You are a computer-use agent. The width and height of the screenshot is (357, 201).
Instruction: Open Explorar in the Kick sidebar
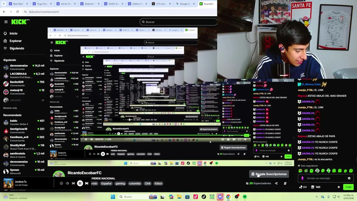pyautogui.click(x=15, y=41)
